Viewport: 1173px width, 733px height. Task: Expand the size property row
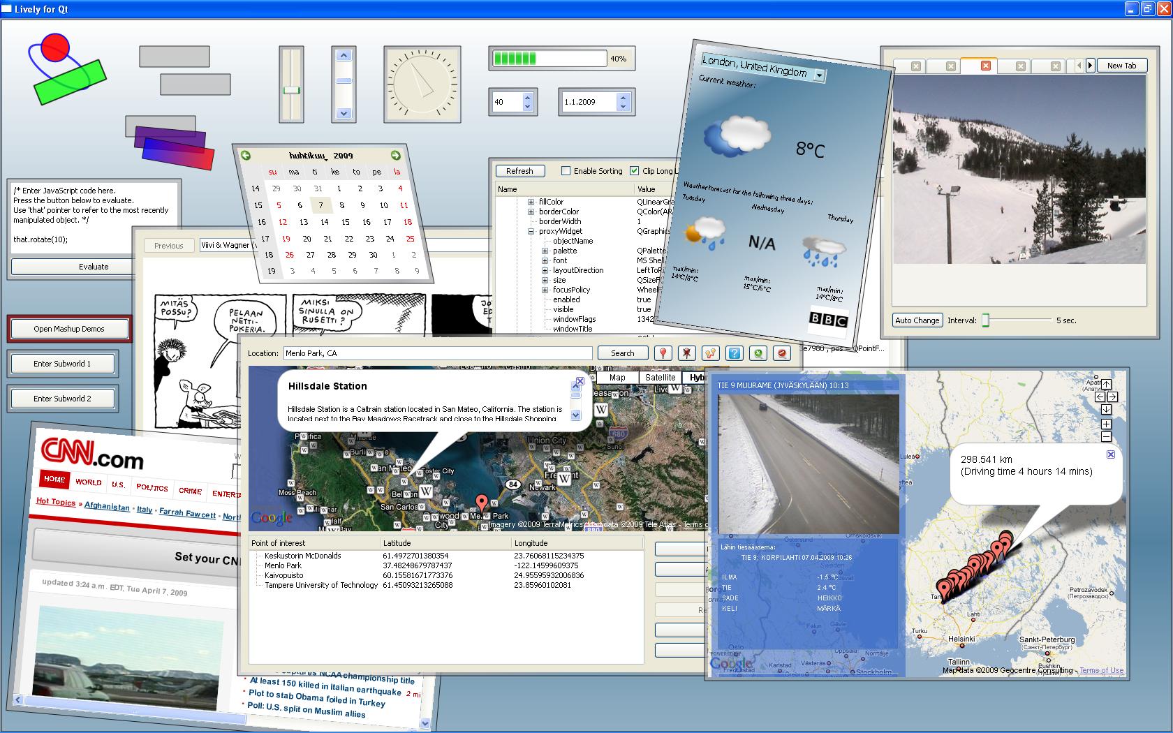point(545,280)
